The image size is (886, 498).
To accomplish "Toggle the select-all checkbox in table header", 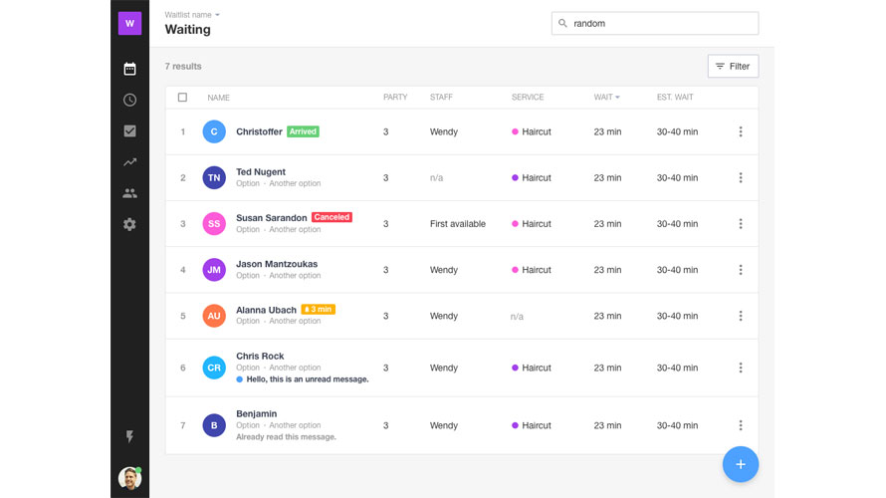I will [182, 98].
